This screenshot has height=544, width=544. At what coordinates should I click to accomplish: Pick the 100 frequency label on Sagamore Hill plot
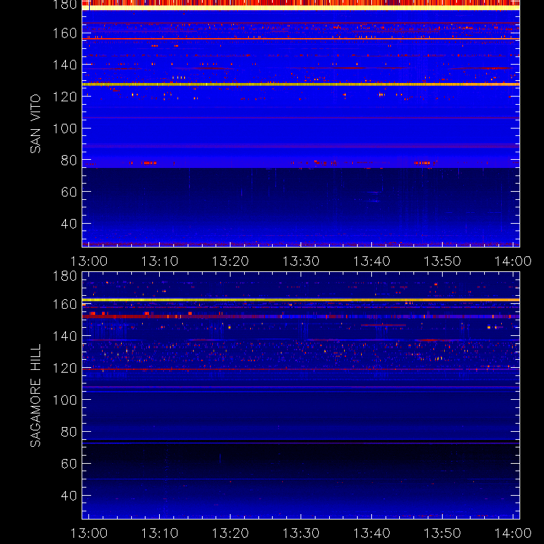click(65, 400)
